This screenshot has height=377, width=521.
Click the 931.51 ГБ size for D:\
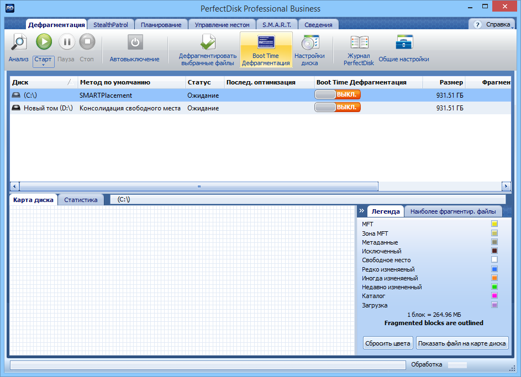[450, 108]
